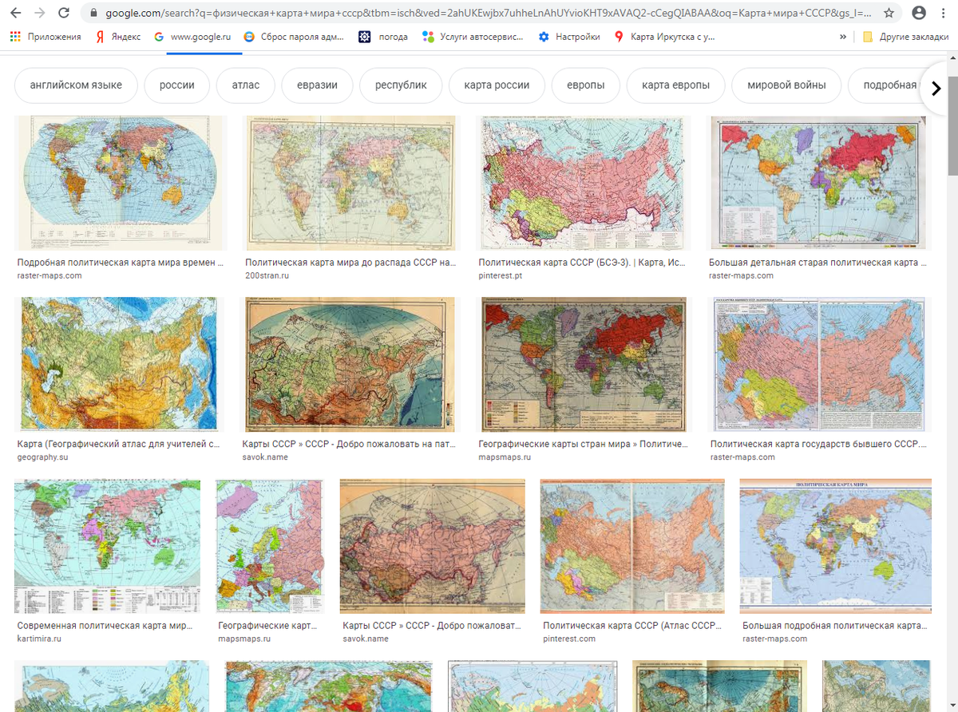The width and height of the screenshot is (958, 712).
Task: Expand hidden bookmarks with the double chevron
Action: [x=843, y=37]
